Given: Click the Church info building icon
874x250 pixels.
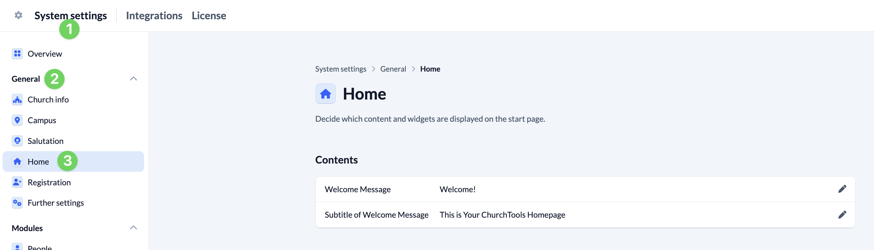Looking at the screenshot, I should pos(17,100).
